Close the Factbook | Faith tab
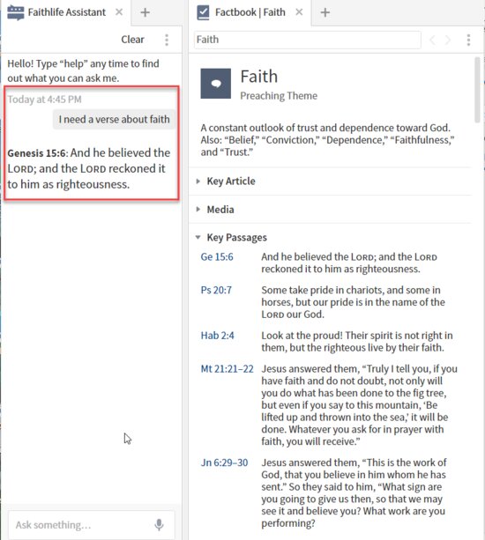This screenshot has height=540, width=485. point(299,12)
